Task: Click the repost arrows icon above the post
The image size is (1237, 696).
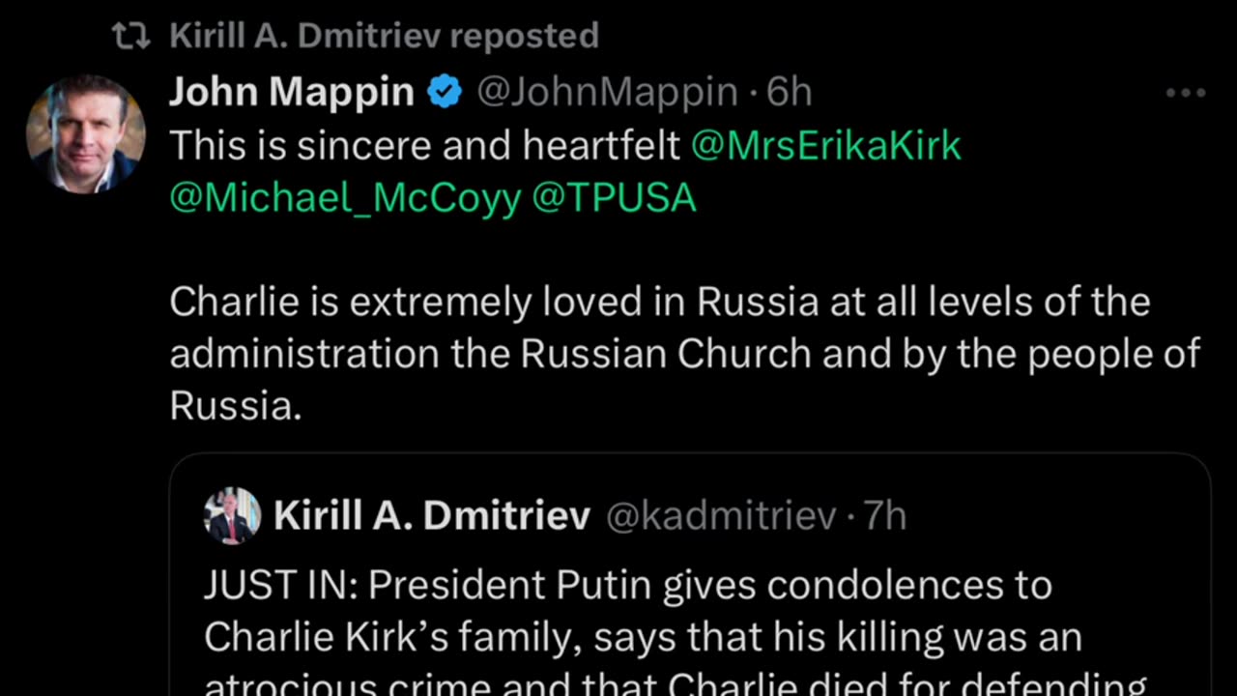Action: coord(131,36)
